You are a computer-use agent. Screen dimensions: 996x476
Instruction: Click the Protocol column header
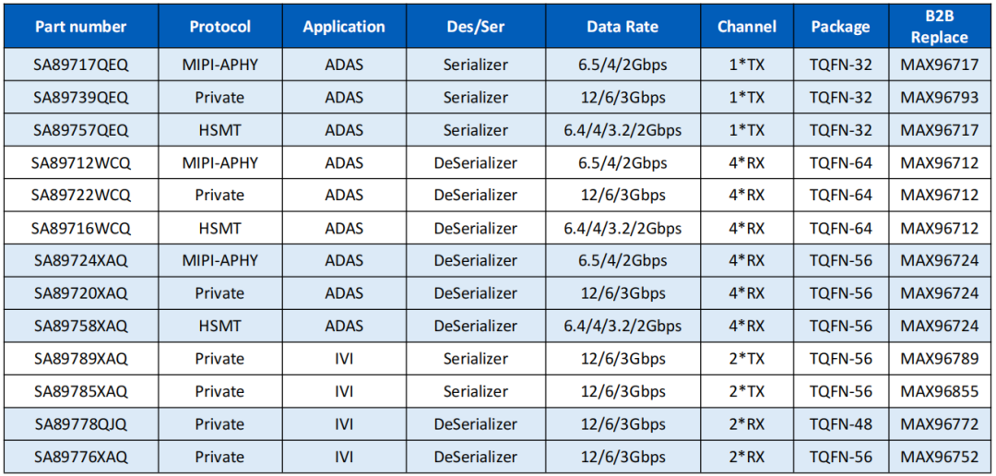[219, 27]
